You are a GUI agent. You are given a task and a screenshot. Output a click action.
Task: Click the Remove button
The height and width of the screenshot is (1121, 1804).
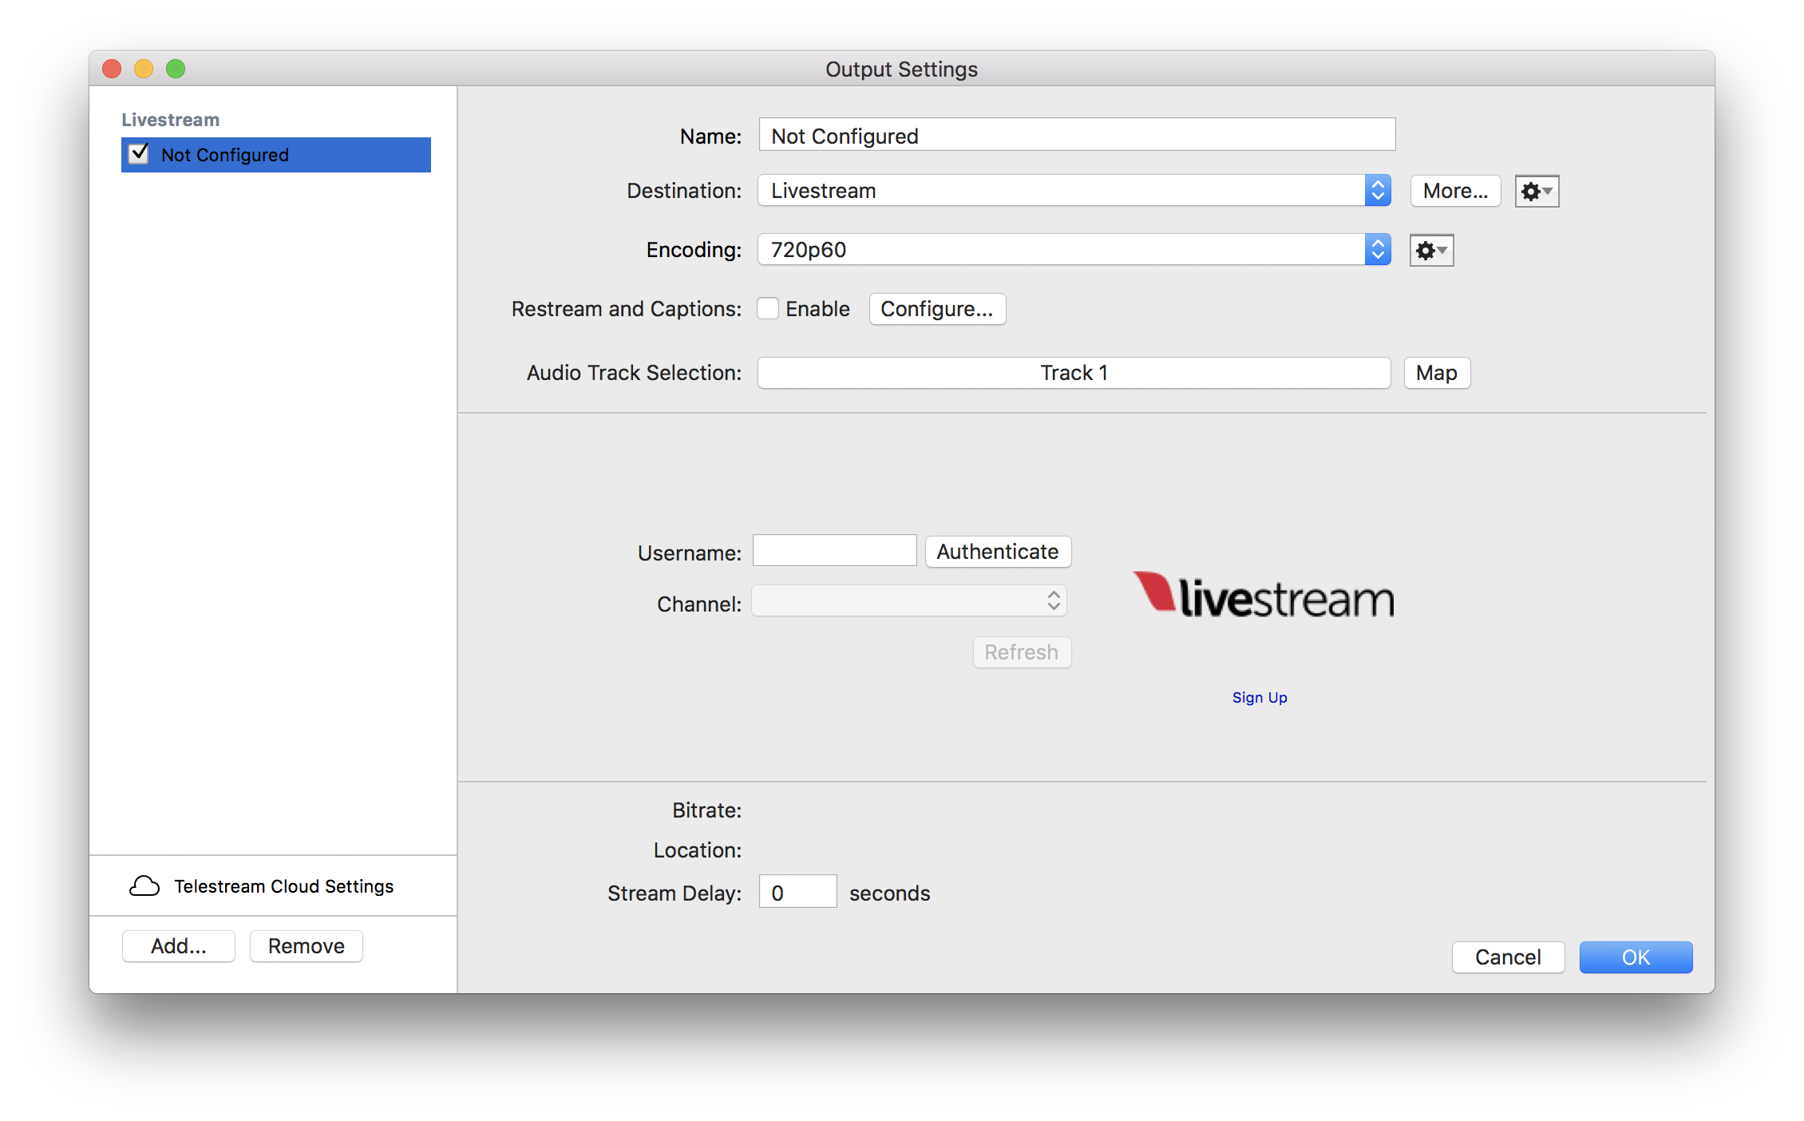307,946
